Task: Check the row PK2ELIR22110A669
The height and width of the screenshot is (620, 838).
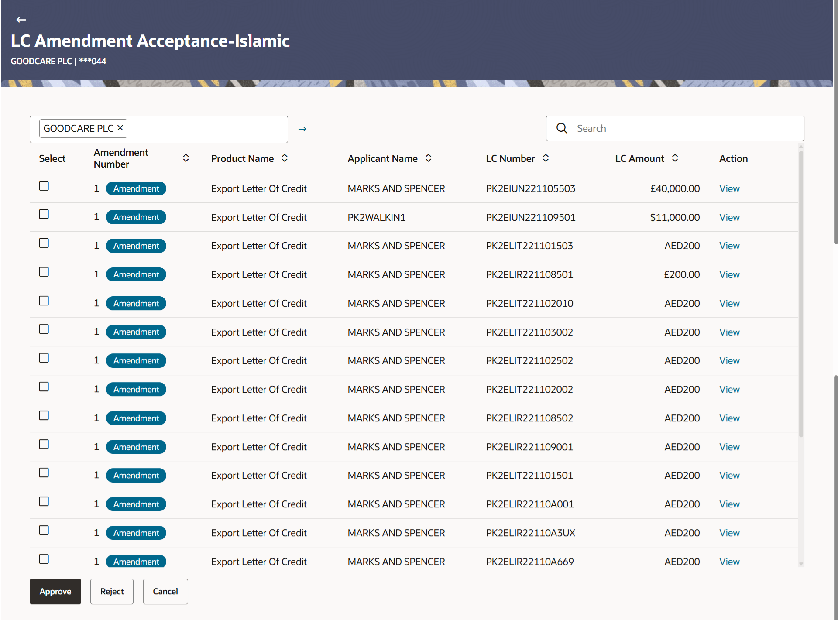Action: 44,559
